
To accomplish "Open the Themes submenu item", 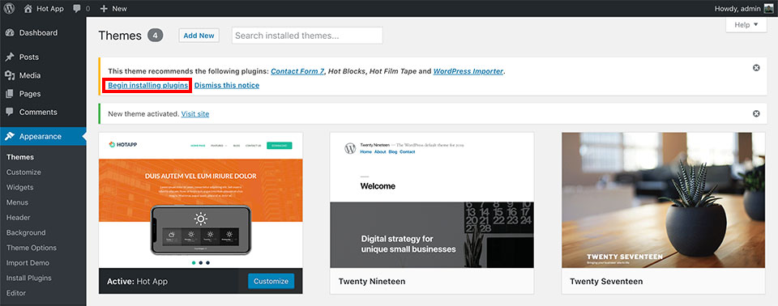I will [x=20, y=157].
